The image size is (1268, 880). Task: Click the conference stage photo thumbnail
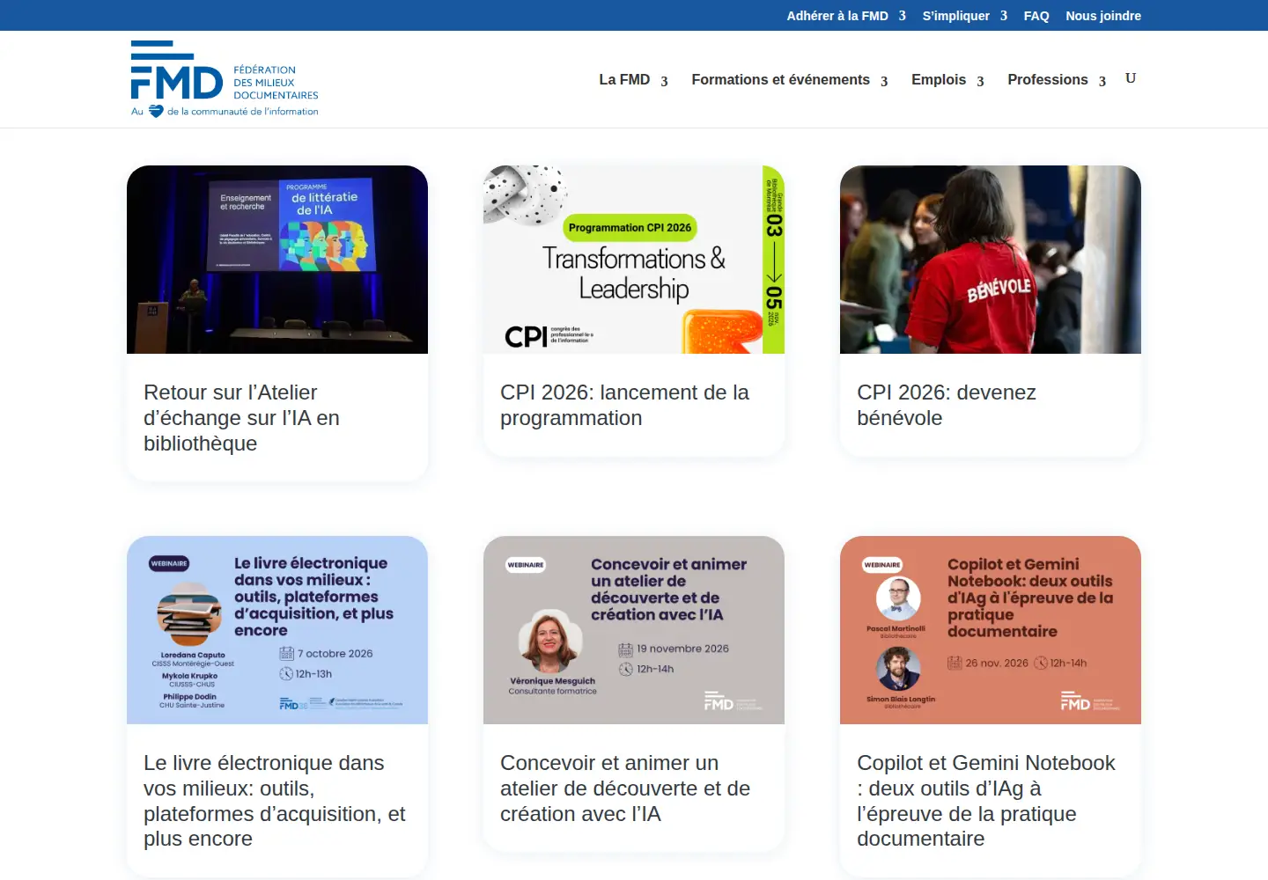click(x=277, y=260)
